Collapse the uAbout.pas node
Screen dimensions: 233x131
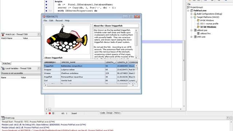click(x=191, y=30)
